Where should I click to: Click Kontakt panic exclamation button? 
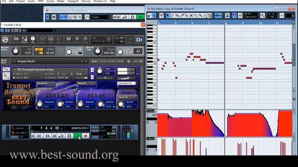(x=108, y=39)
